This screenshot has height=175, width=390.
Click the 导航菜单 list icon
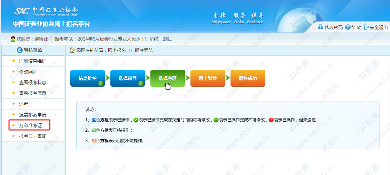[19, 50]
